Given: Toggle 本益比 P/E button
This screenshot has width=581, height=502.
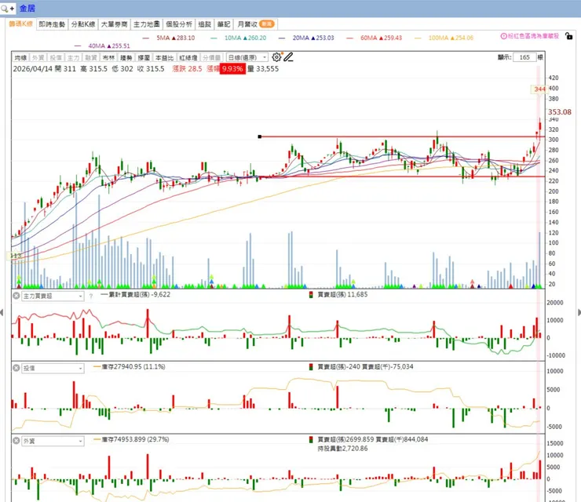Looking at the screenshot, I should [164, 58].
